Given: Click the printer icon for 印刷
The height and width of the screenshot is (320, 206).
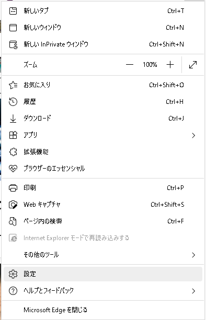Looking at the screenshot, I should point(13,188).
